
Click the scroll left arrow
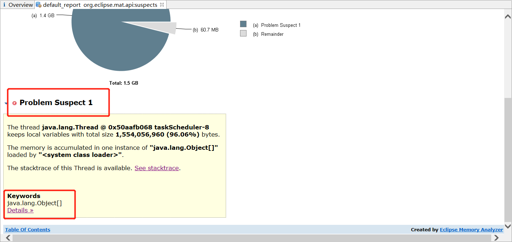[8, 238]
